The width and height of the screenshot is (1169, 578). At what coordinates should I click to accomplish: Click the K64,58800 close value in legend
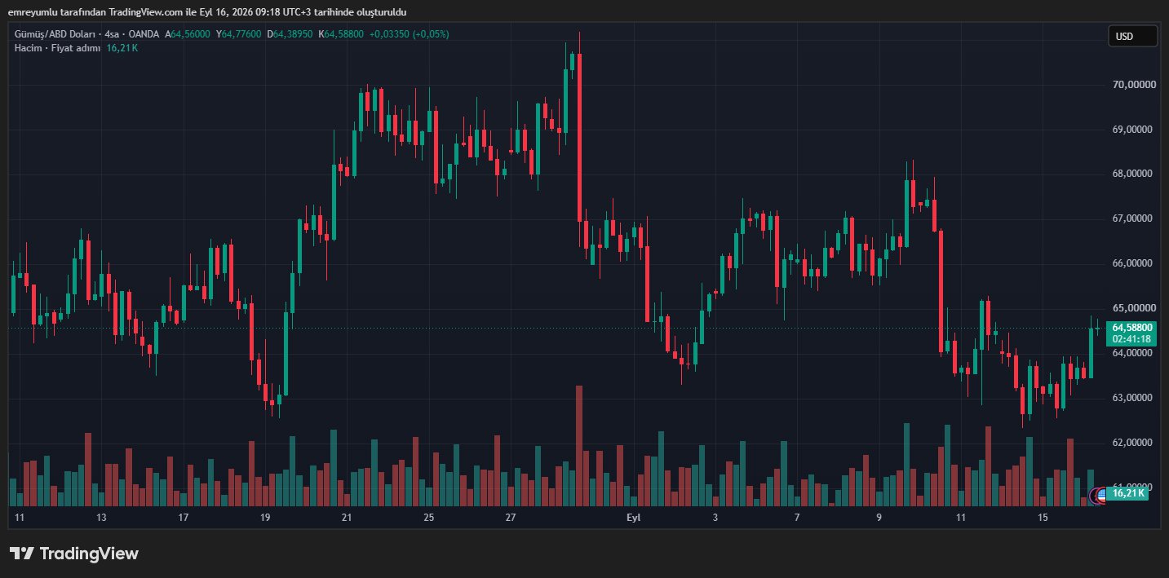coord(341,34)
